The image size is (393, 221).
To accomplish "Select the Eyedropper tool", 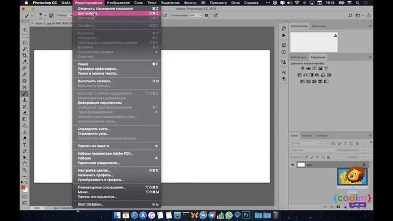I will (x=25, y=61).
